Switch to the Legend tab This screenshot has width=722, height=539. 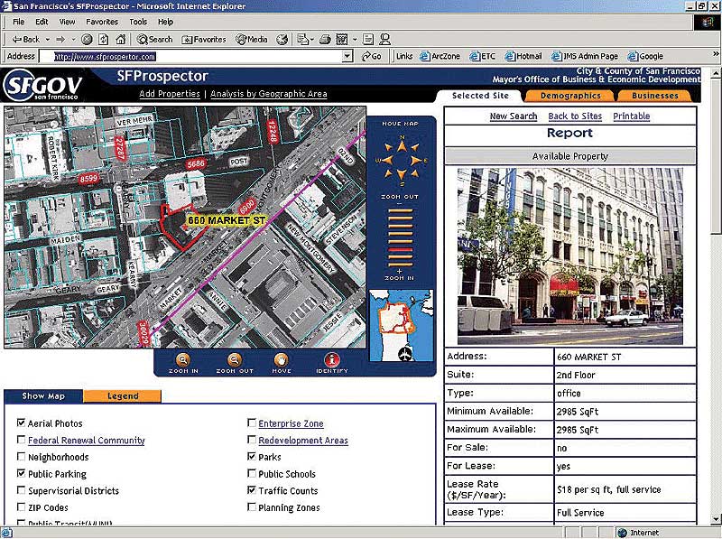tap(123, 396)
